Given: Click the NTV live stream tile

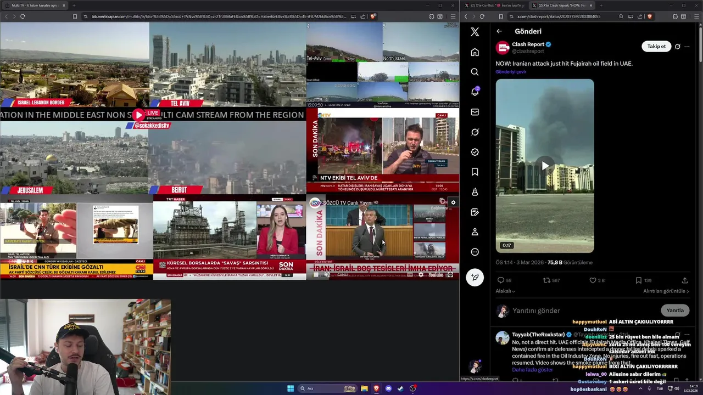Looking at the screenshot, I should coord(383,151).
